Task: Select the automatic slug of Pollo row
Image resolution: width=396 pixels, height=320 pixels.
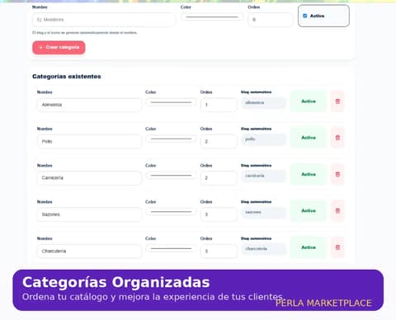Action: click(263, 139)
